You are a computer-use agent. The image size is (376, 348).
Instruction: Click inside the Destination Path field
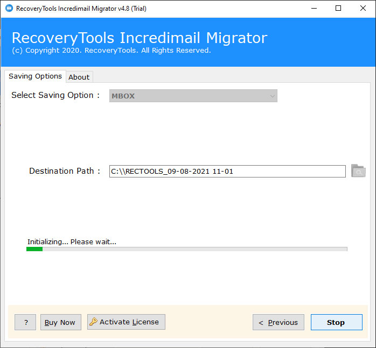coord(227,171)
